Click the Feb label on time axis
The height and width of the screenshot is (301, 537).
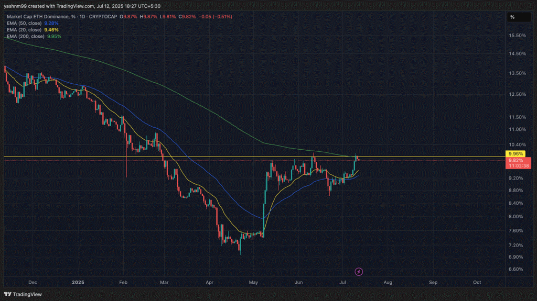(123, 283)
